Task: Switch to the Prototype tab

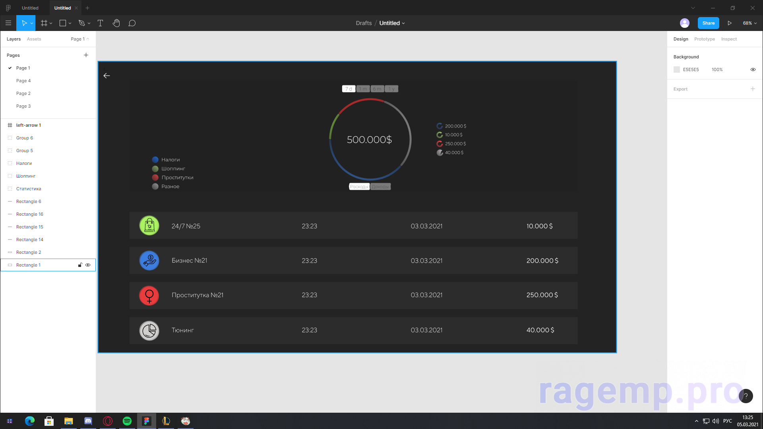Action: (704, 39)
